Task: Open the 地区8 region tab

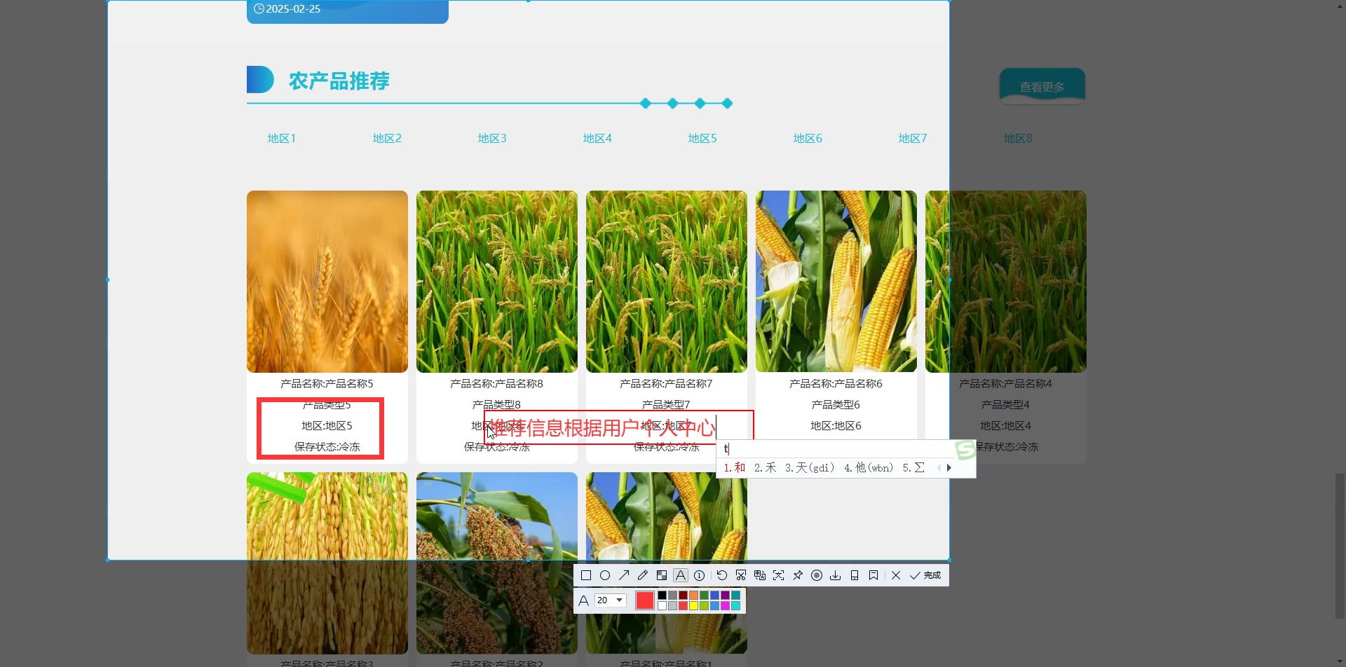Action: [1018, 139]
